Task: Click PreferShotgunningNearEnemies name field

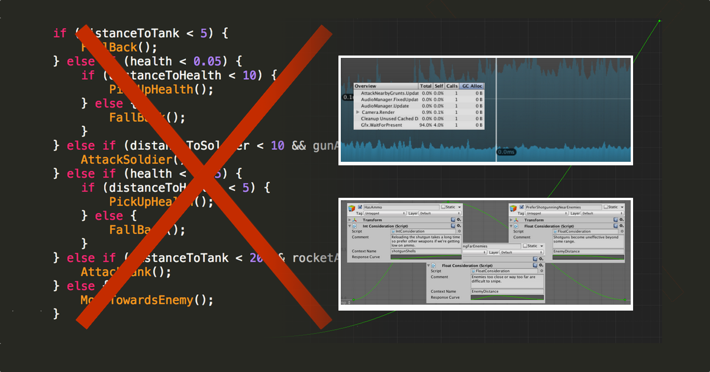Action: point(563,207)
